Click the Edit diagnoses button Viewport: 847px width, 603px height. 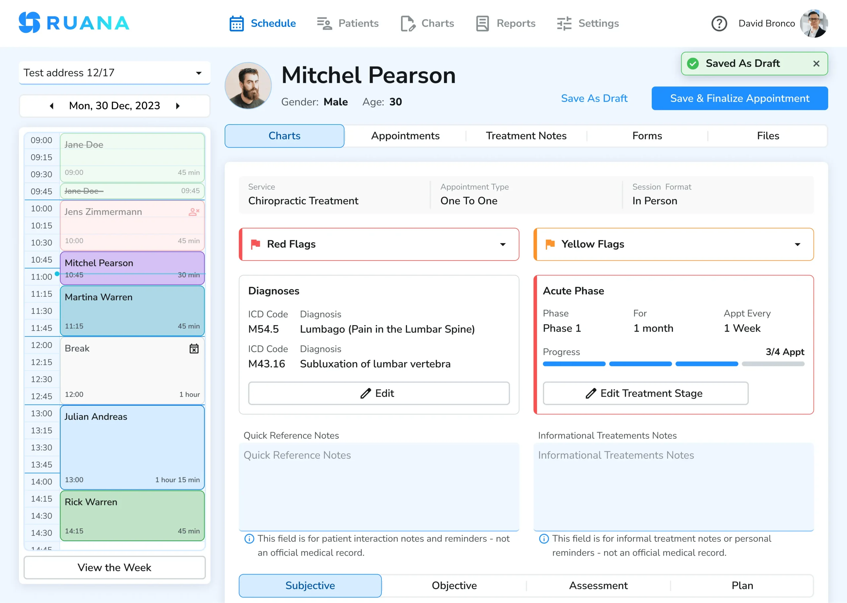pos(379,393)
